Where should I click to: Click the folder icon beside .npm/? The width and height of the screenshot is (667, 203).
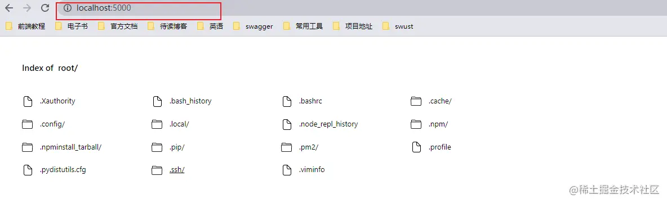point(416,124)
